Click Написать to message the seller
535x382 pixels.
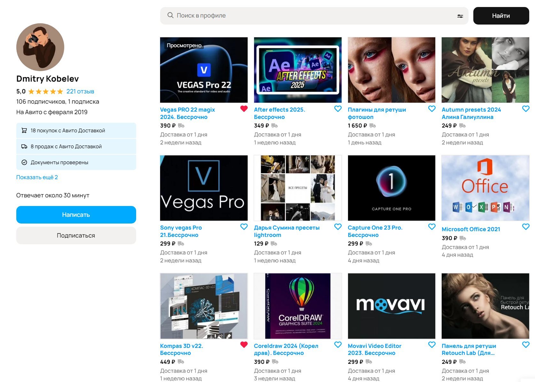point(76,215)
